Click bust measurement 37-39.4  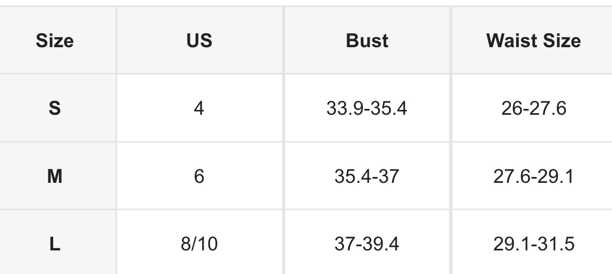[367, 245]
